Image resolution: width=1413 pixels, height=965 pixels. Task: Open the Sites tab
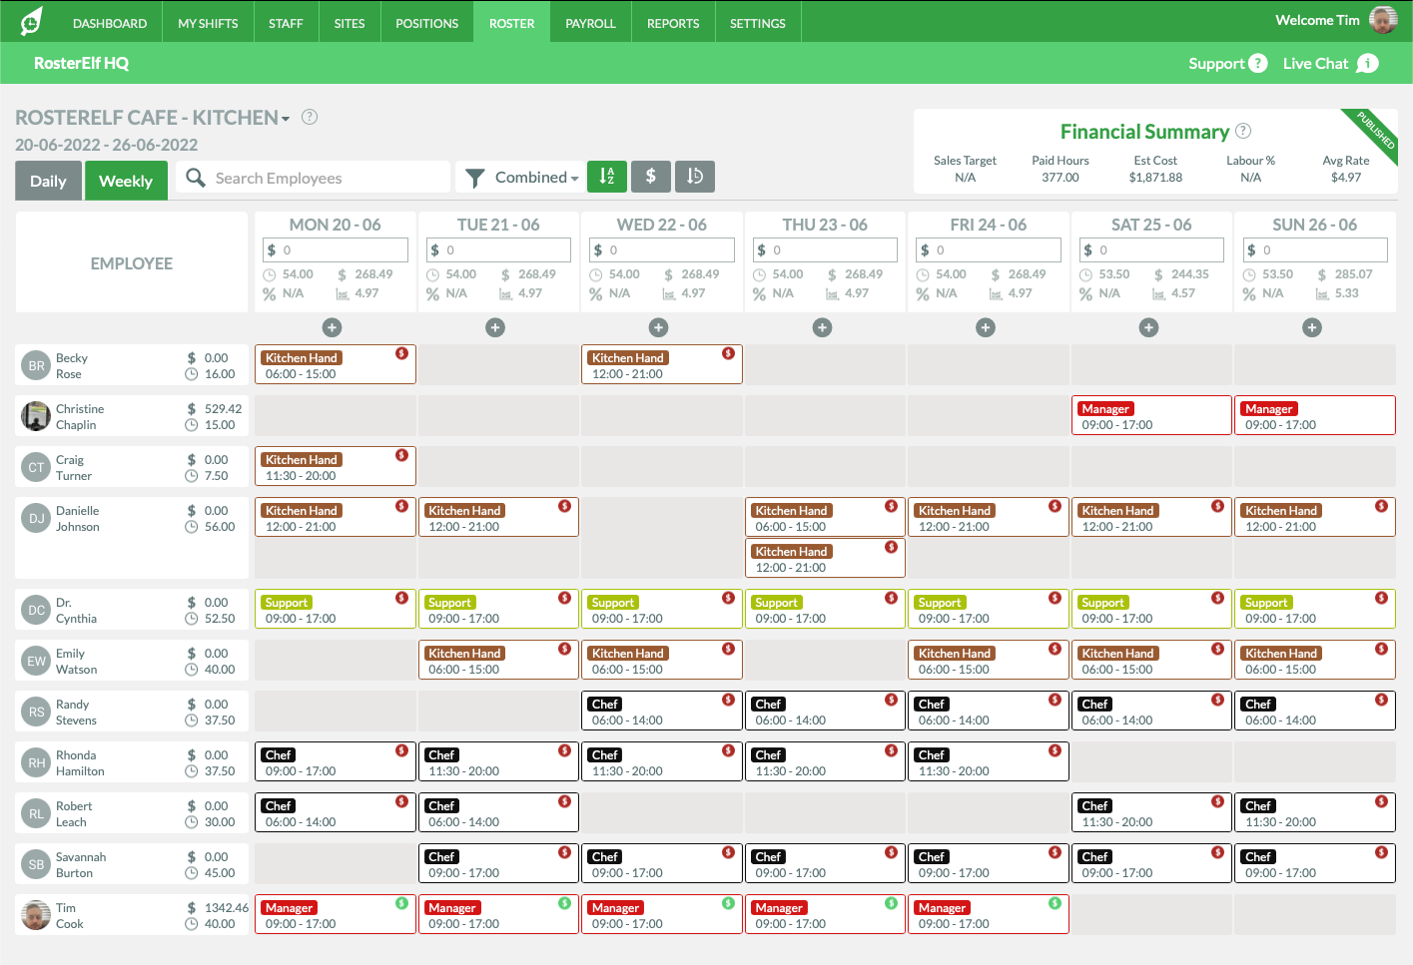pos(350,23)
